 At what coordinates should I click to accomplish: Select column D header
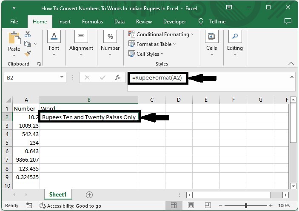click(179, 100)
